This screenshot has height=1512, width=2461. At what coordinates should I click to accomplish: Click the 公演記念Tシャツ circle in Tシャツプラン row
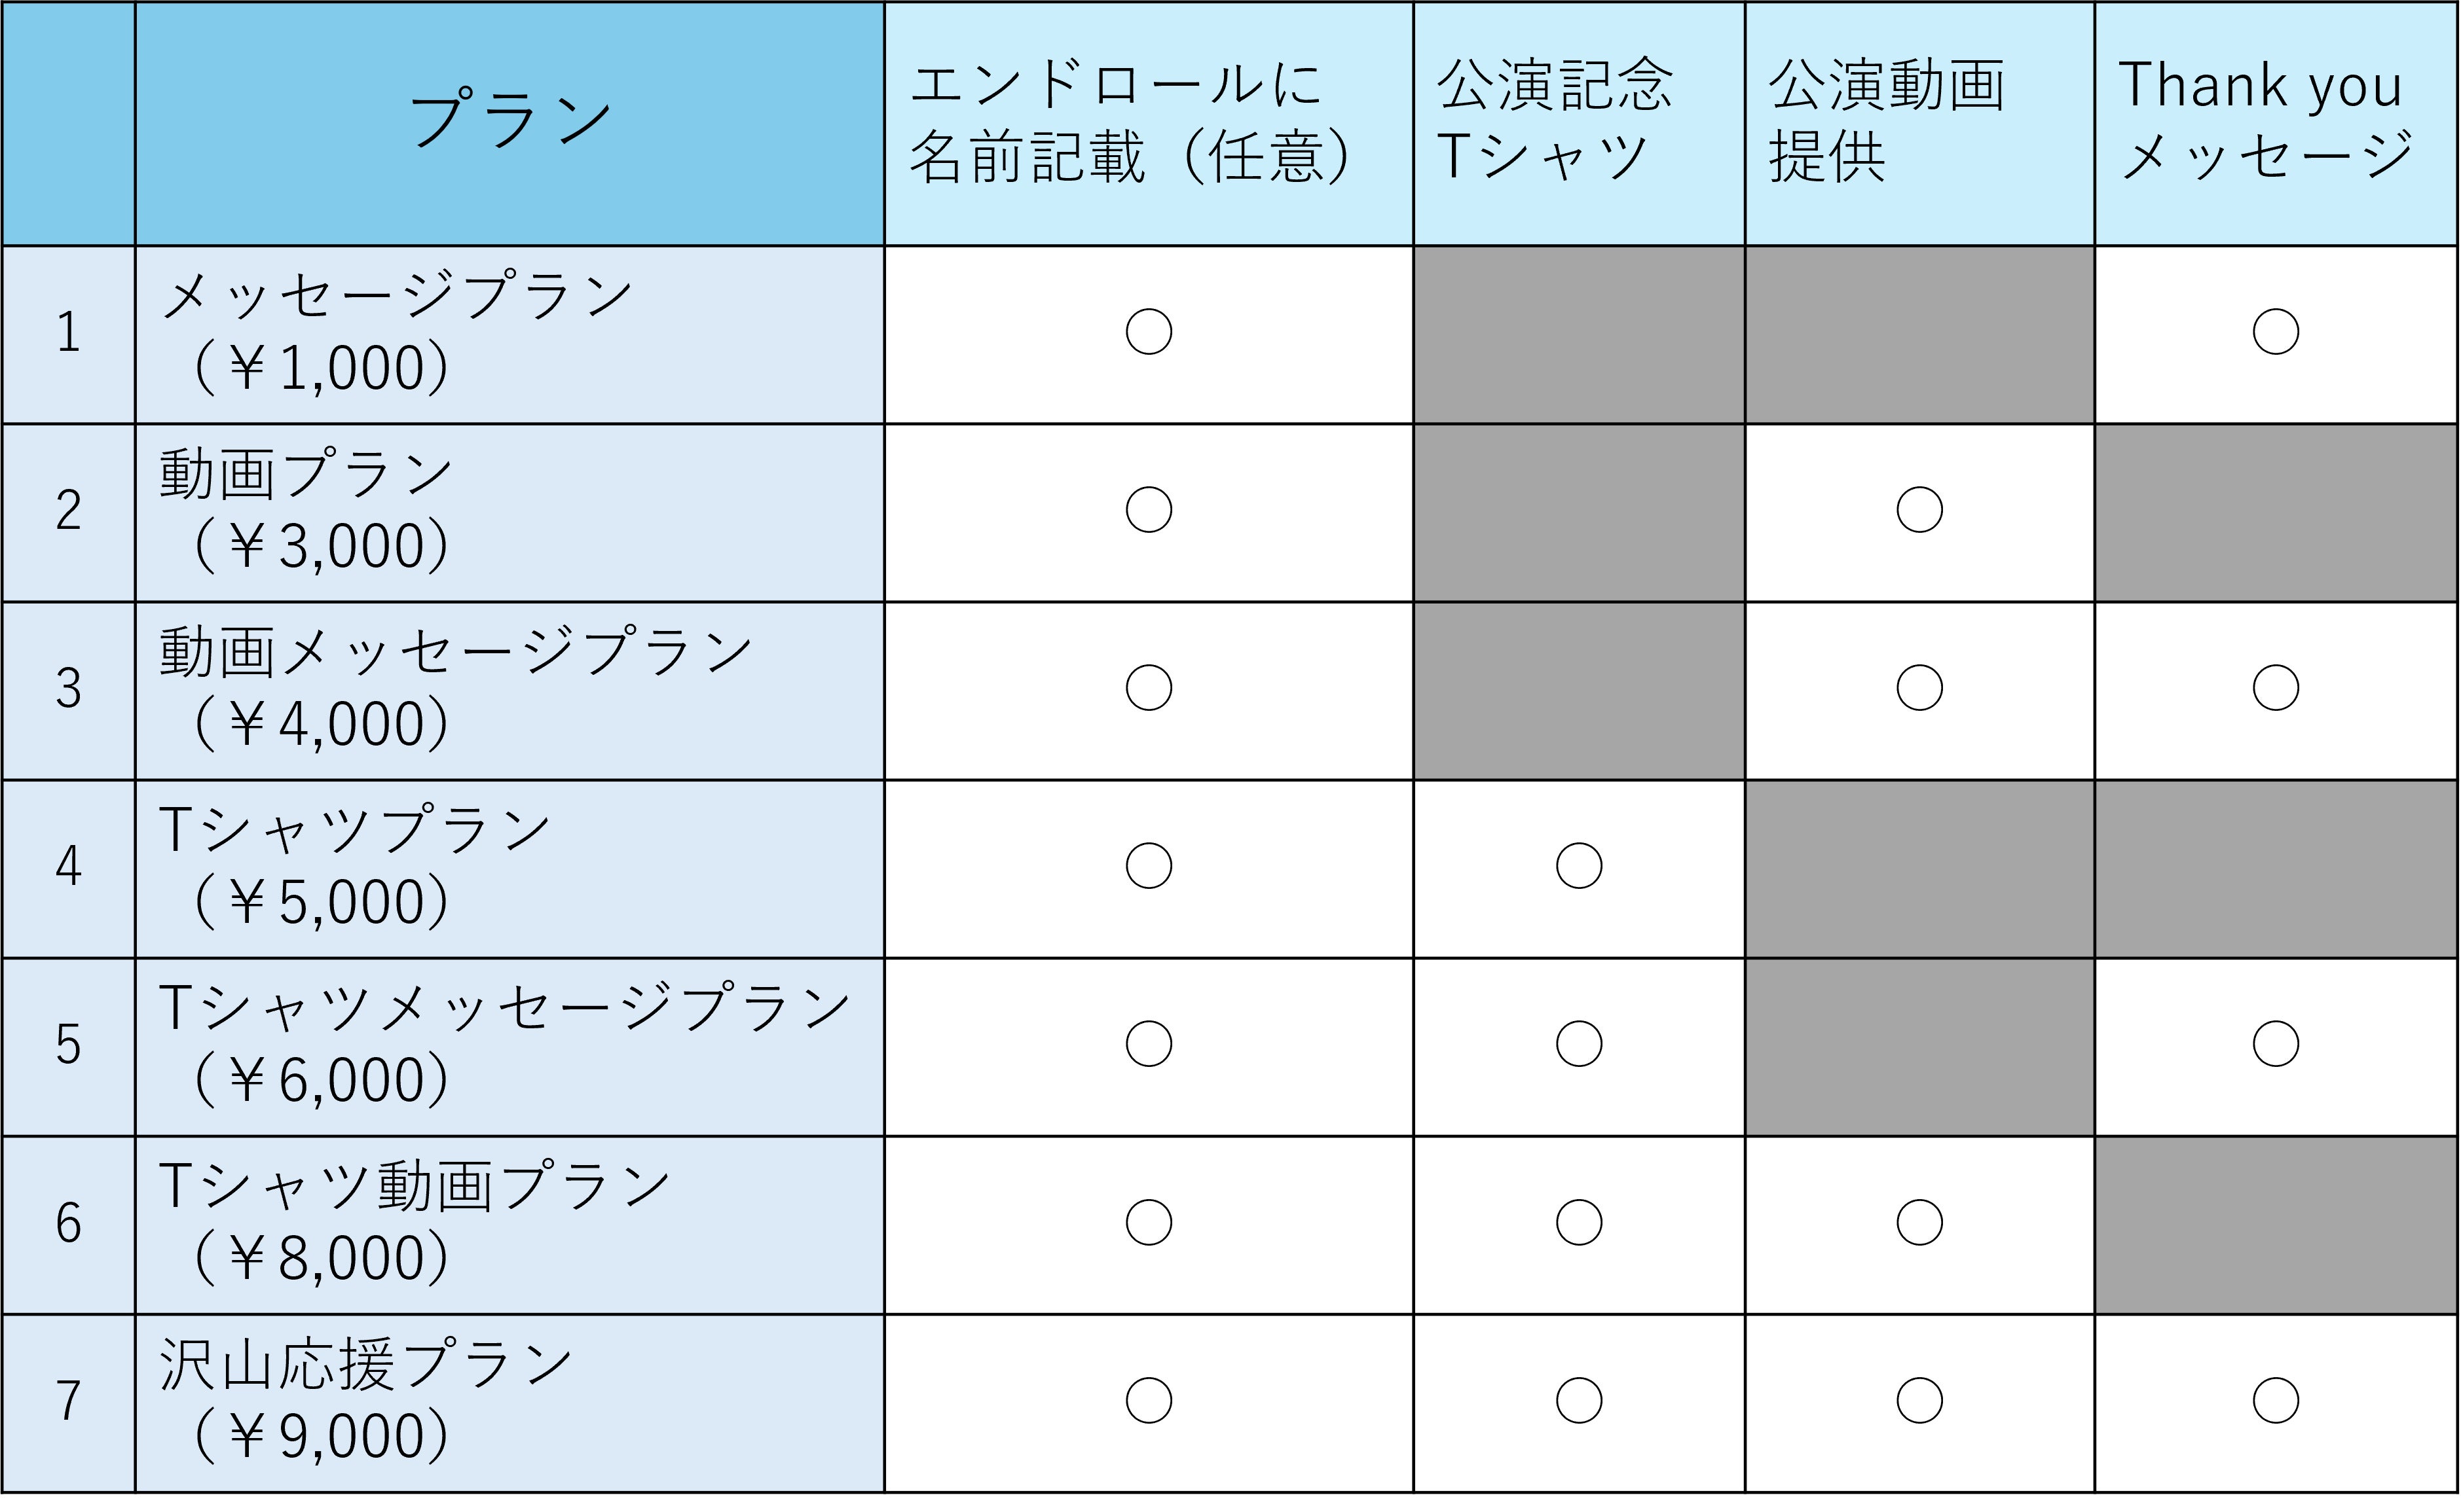pos(1579,866)
